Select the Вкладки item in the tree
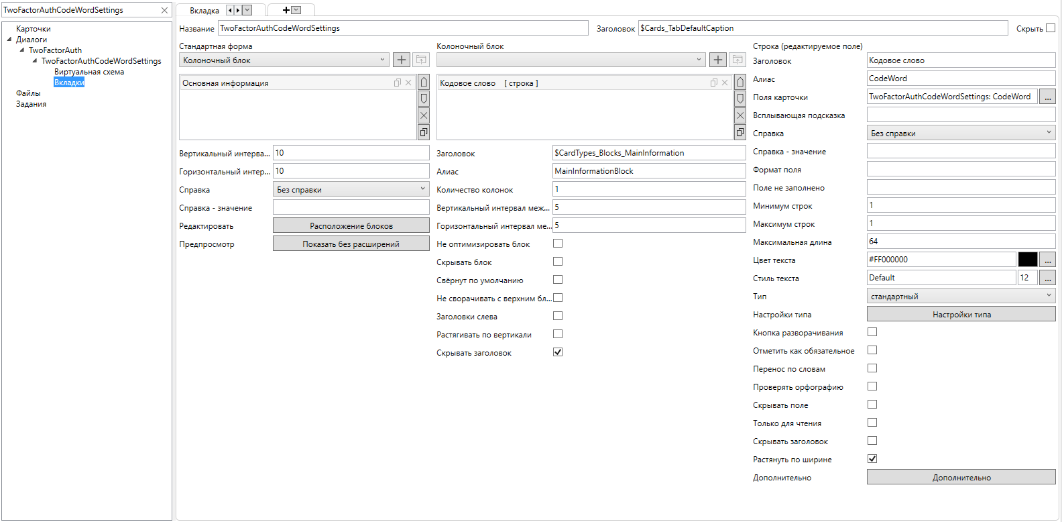1062x522 pixels. click(x=69, y=83)
